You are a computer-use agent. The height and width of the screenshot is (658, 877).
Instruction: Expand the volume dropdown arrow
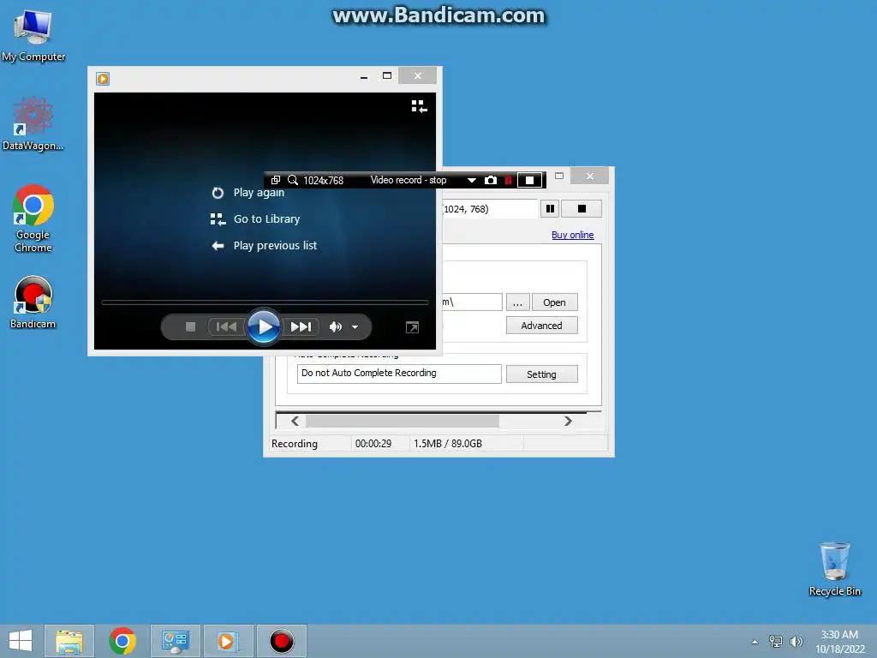355,327
